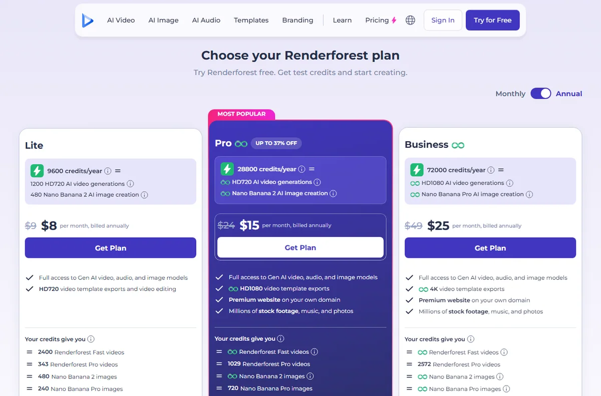Click info icon next to Nano Banana Pro AI image creation
This screenshot has height=396, width=601.
pyautogui.click(x=529, y=194)
